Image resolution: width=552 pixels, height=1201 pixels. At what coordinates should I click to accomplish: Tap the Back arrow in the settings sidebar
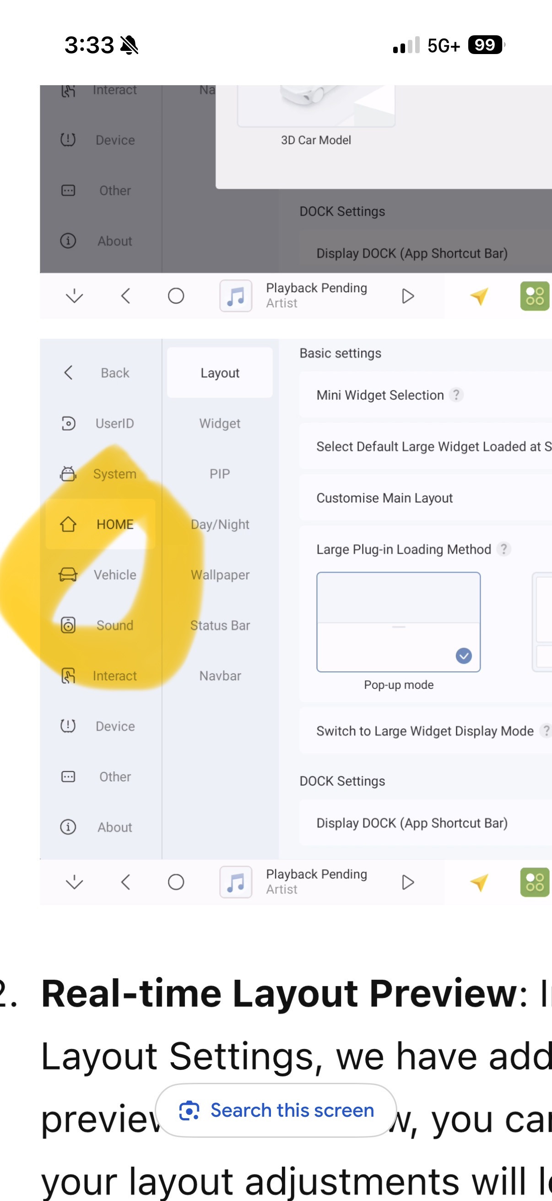pyautogui.click(x=69, y=372)
